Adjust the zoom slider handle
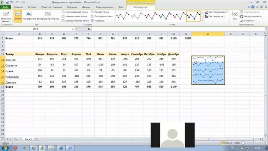 click(254, 143)
